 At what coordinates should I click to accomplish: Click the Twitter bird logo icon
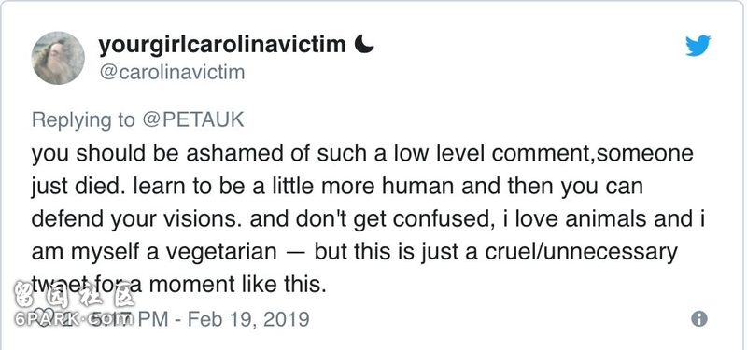coord(698,46)
